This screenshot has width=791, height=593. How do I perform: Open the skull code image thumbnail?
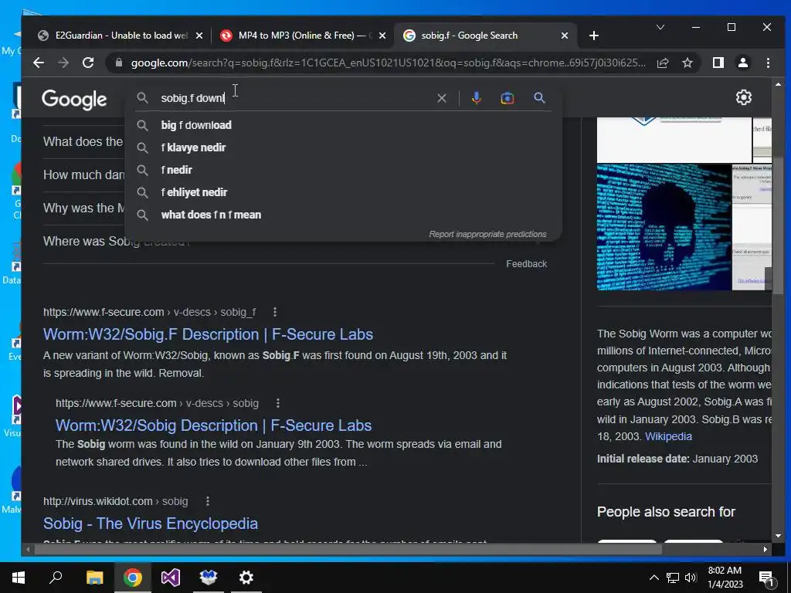click(664, 227)
